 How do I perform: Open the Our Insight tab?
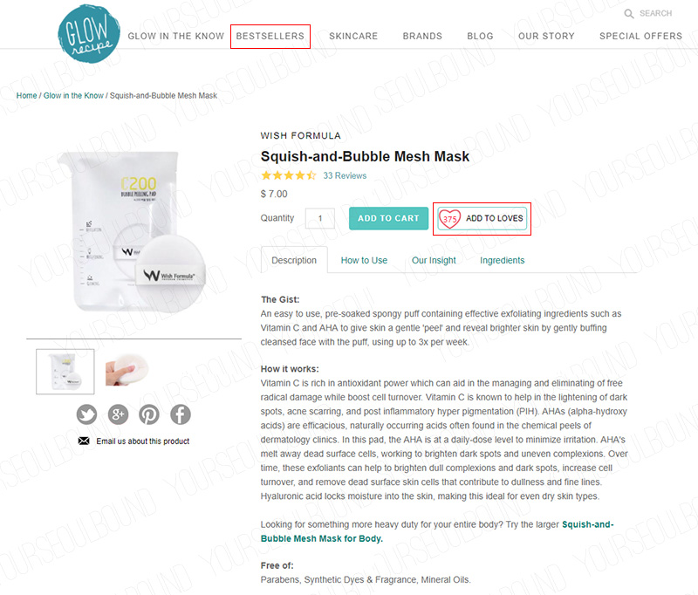pos(434,260)
